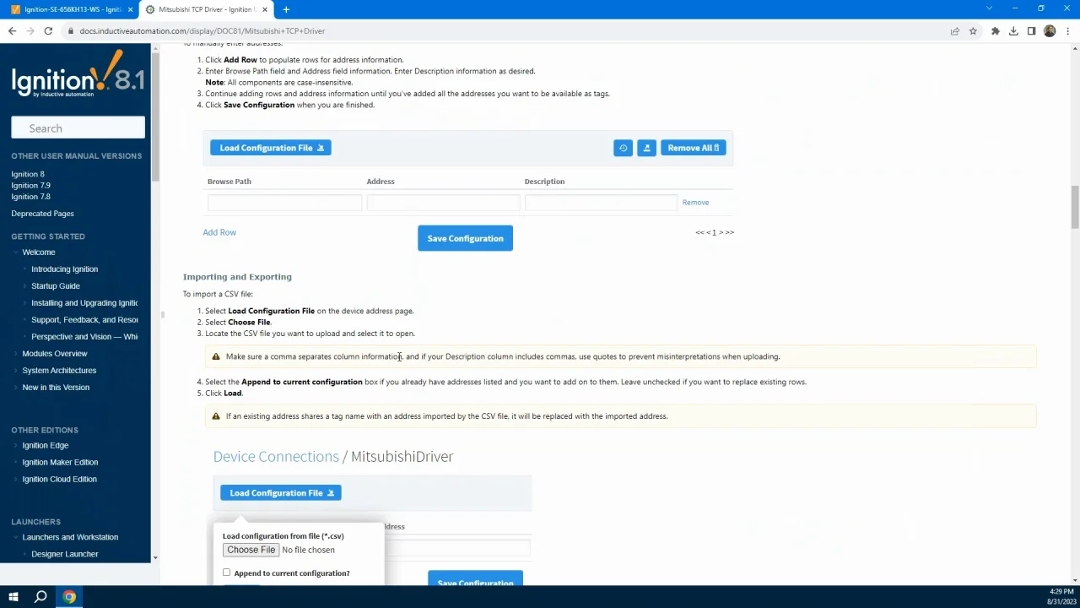The height and width of the screenshot is (608, 1080).
Task: Click Choose File button
Action: [251, 550]
